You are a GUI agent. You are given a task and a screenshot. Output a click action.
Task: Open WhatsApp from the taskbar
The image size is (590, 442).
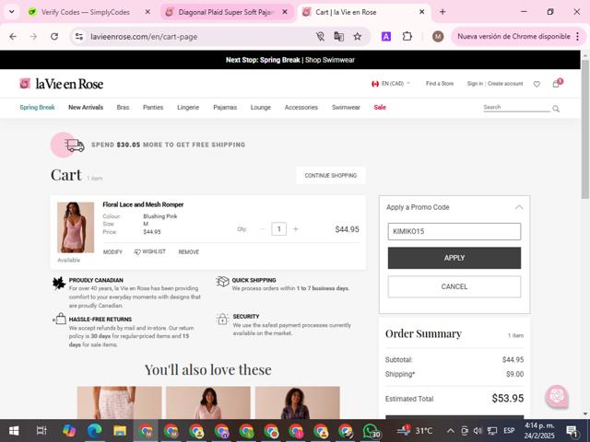(371, 430)
